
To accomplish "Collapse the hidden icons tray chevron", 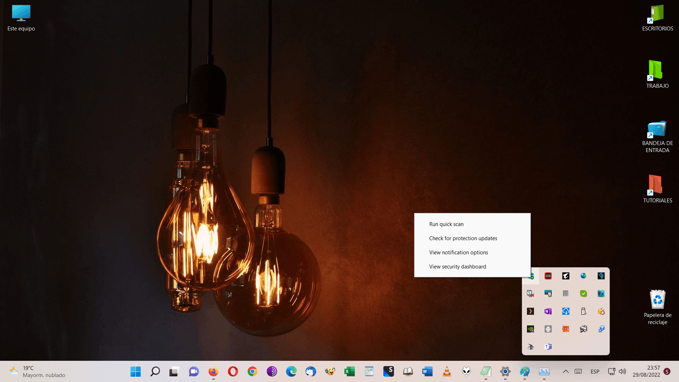I will pos(565,371).
